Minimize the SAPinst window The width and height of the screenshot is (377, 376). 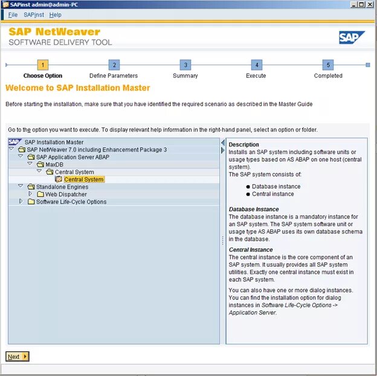pos(353,4)
